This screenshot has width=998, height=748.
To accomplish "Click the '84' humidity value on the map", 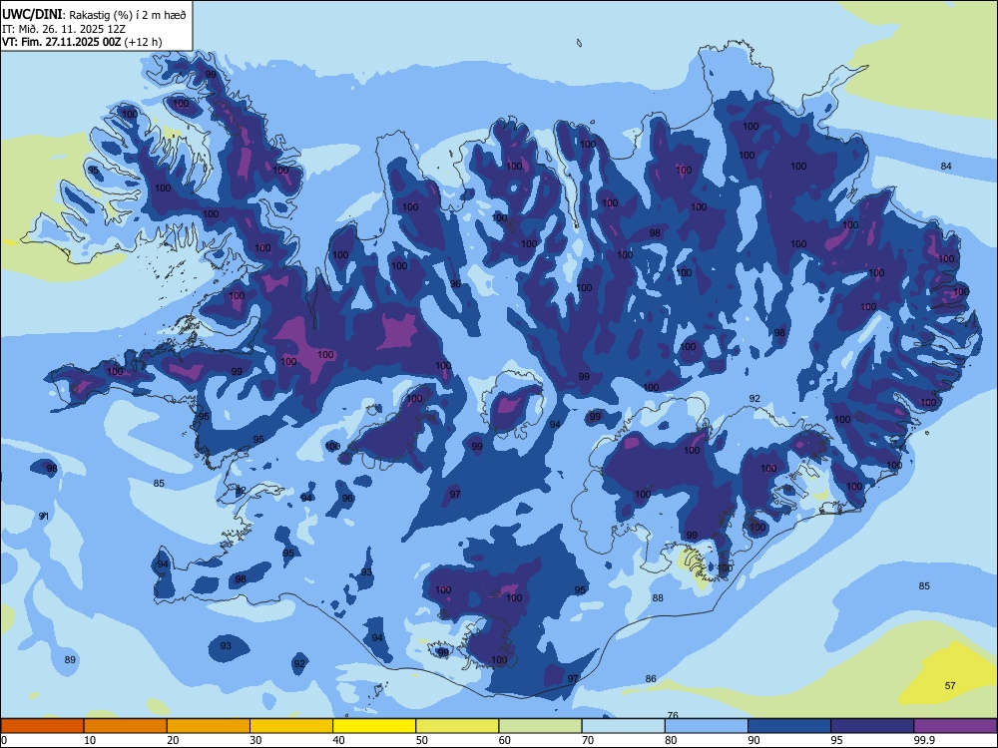I will point(946,166).
